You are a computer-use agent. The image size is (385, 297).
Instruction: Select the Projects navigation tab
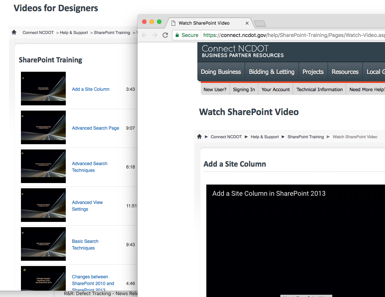(313, 72)
